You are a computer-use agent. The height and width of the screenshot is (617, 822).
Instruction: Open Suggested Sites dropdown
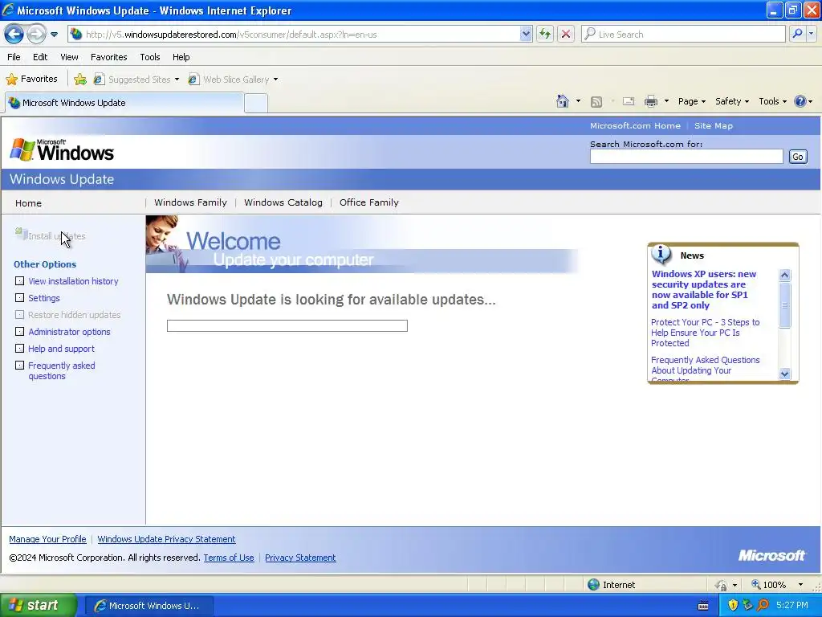coord(136,80)
